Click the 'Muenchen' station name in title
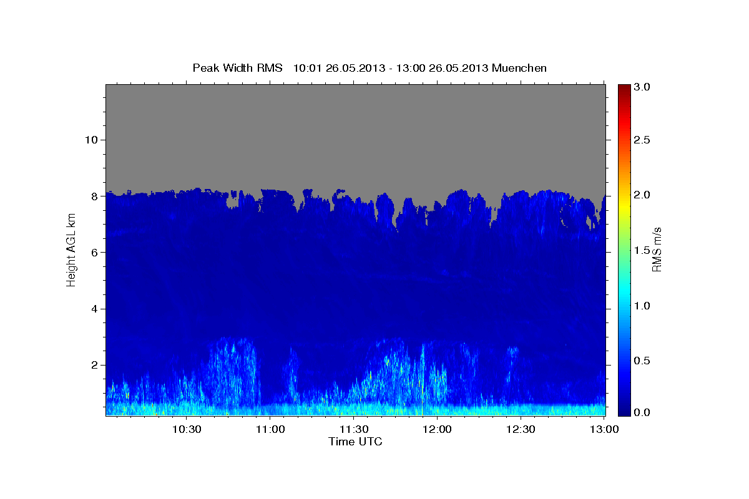The width and height of the screenshot is (749, 499). (x=519, y=68)
